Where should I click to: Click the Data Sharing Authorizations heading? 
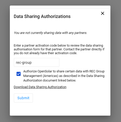point(42,16)
